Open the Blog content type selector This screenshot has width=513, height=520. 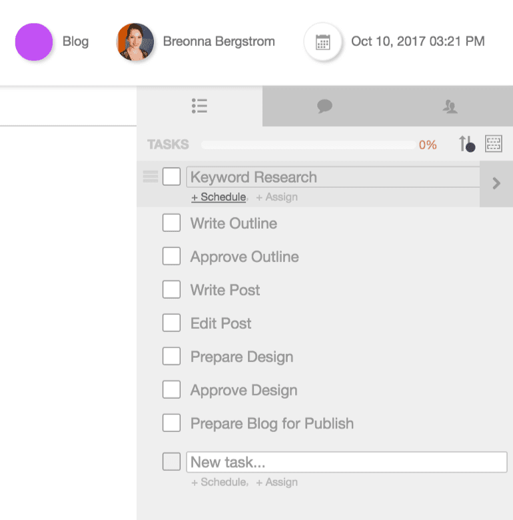point(75,41)
